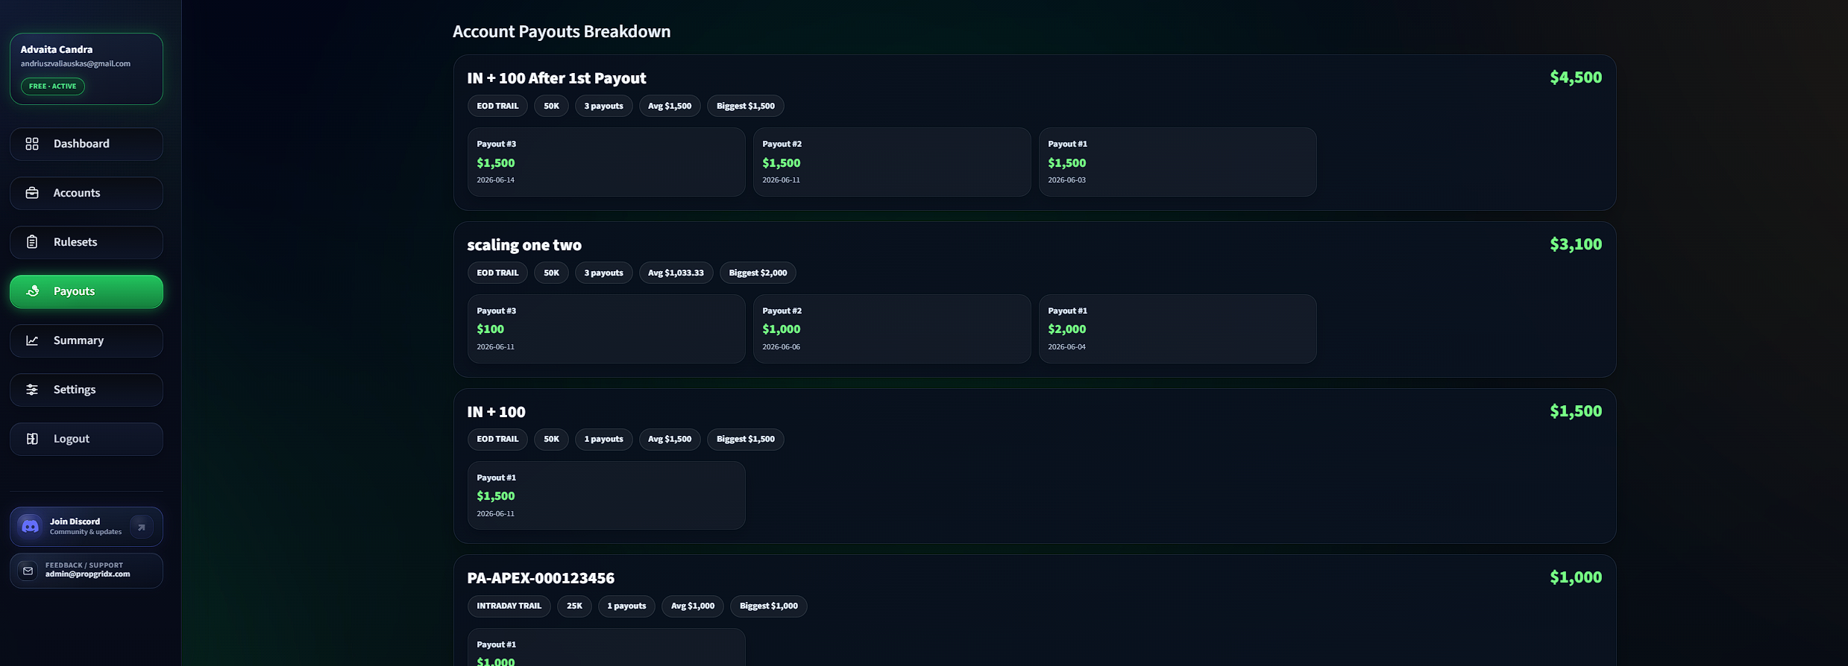This screenshot has width=1848, height=666.
Task: Click the IN + 100 account title
Action: tap(496, 412)
